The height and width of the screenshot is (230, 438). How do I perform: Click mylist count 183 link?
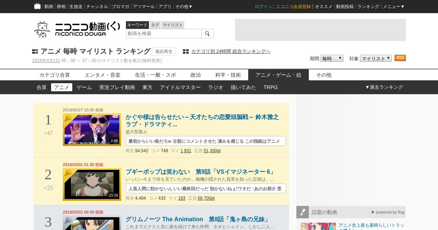coord(182,198)
